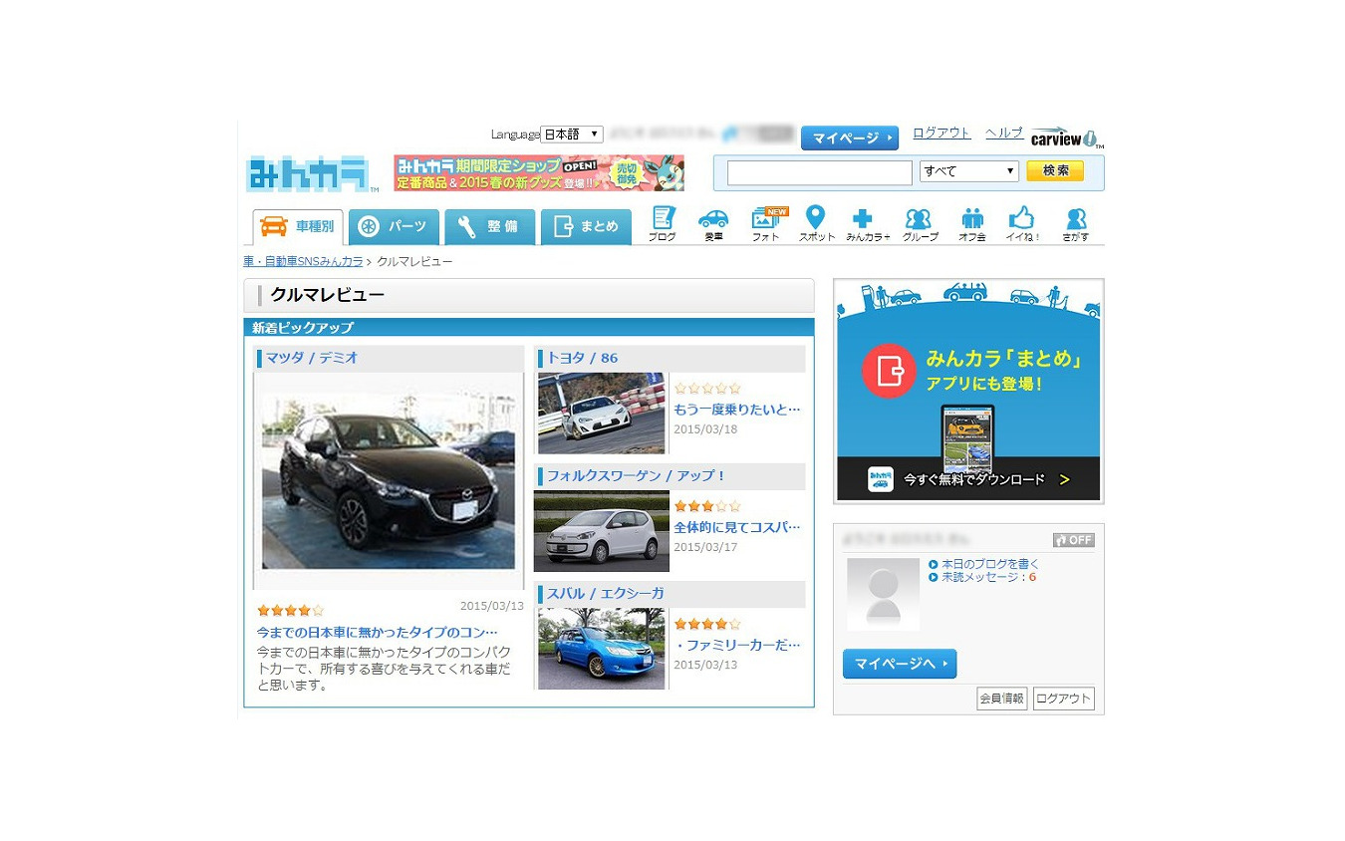Open the もう一度乗りたいと… review link
The height and width of the screenshot is (841, 1345).
tap(737, 409)
